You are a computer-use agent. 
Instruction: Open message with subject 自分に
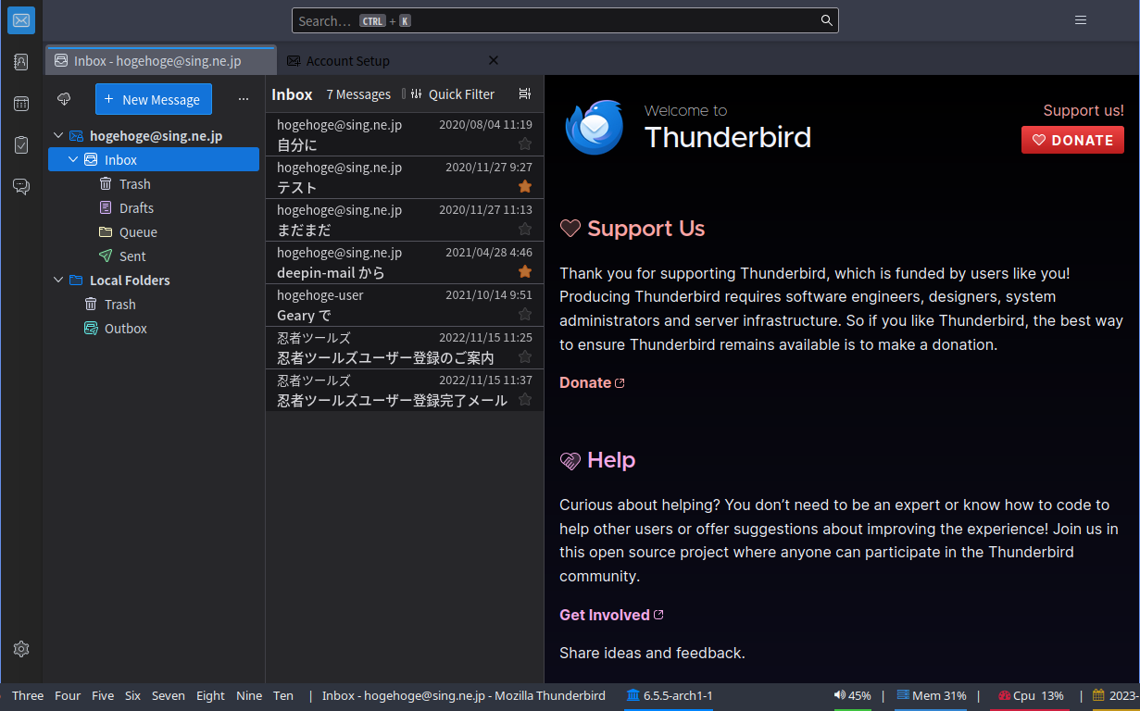click(x=405, y=135)
